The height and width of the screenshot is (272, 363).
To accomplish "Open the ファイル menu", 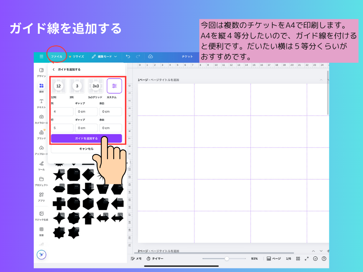I will 56,57.
